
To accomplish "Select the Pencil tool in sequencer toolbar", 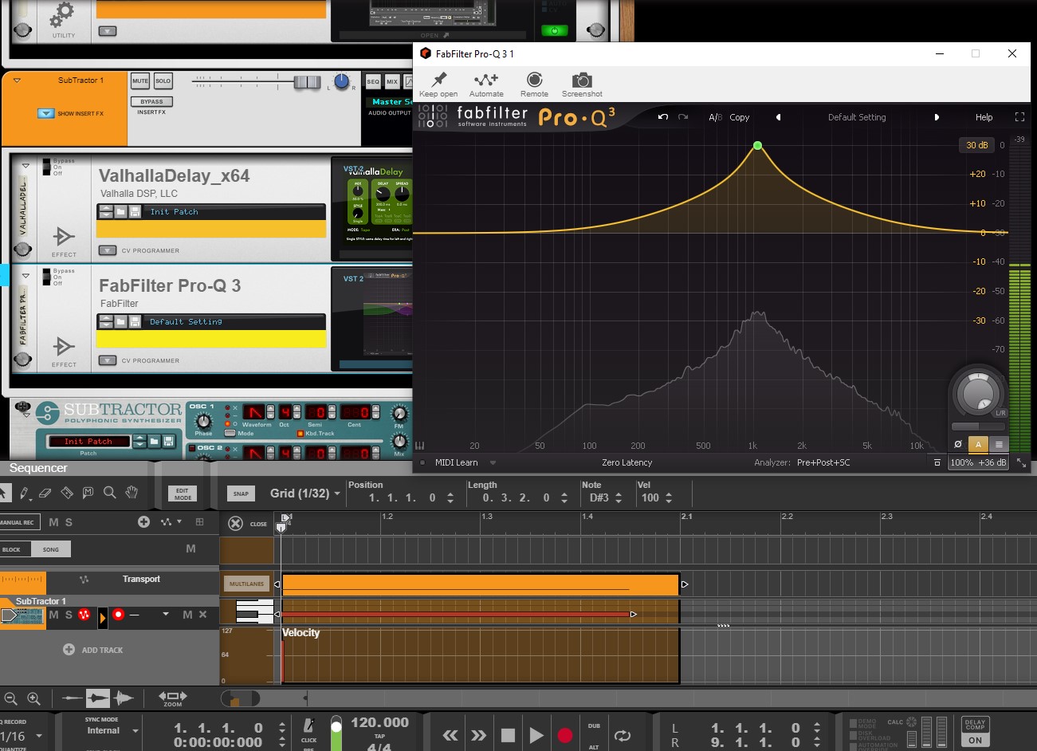I will [x=26, y=493].
